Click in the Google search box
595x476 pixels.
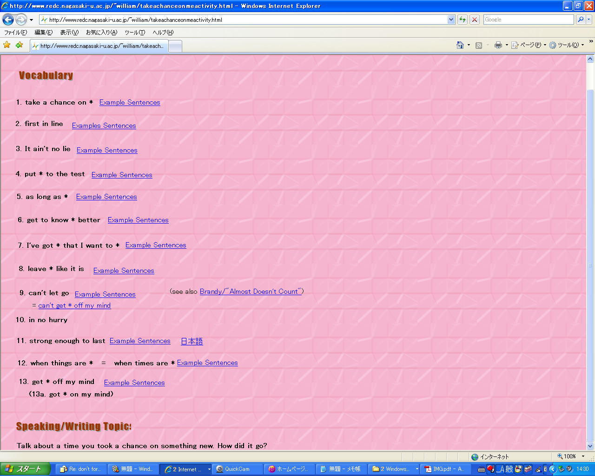[x=528, y=20]
